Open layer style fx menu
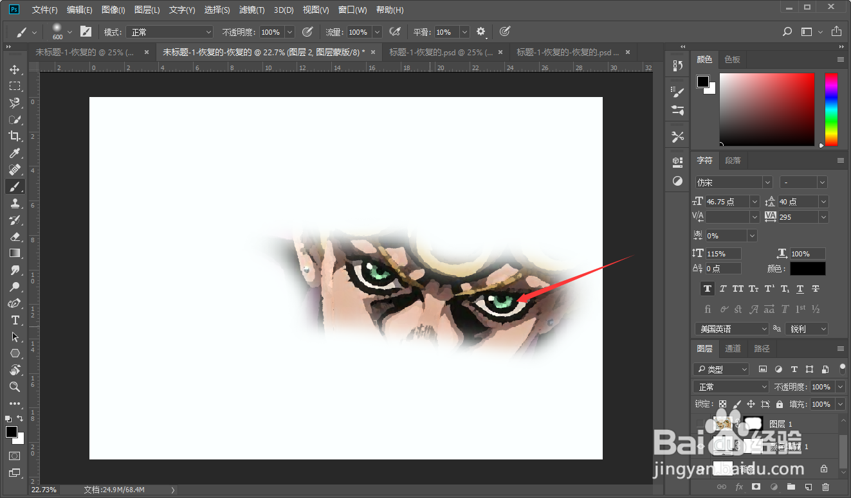The height and width of the screenshot is (498, 851). tap(739, 487)
